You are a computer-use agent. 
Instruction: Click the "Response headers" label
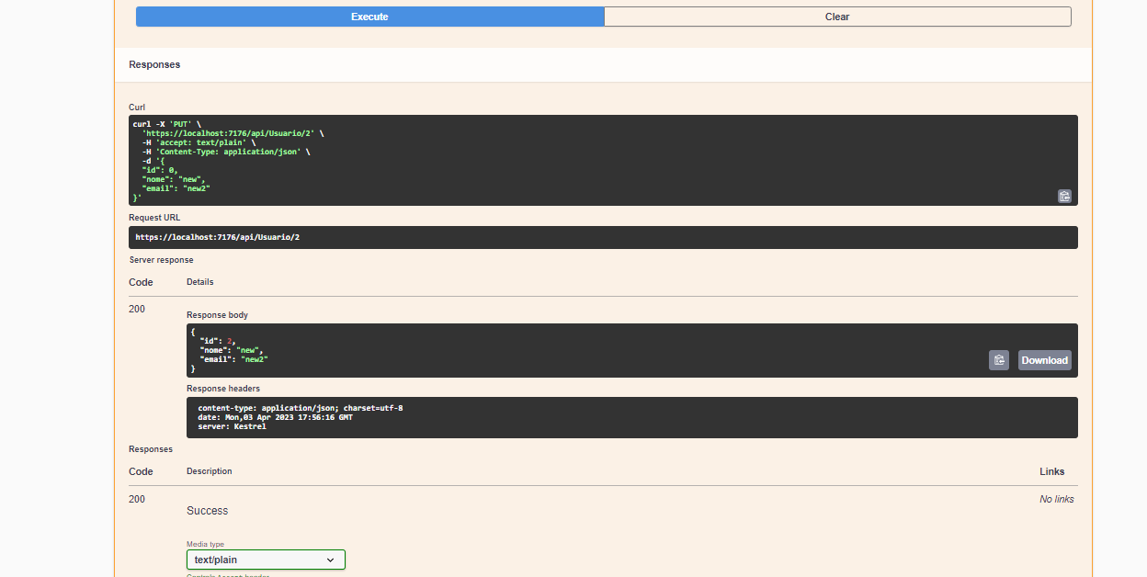(x=223, y=389)
